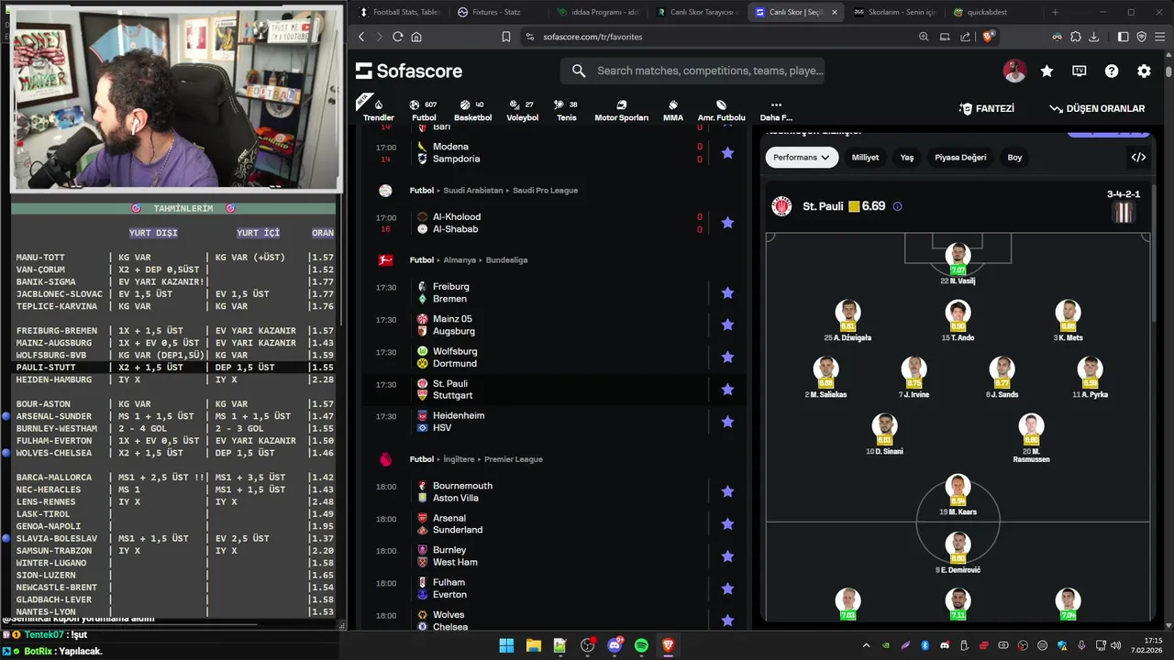Open the TV schedule icon in Sofascore header
1174x660 pixels.
pyautogui.click(x=1080, y=71)
